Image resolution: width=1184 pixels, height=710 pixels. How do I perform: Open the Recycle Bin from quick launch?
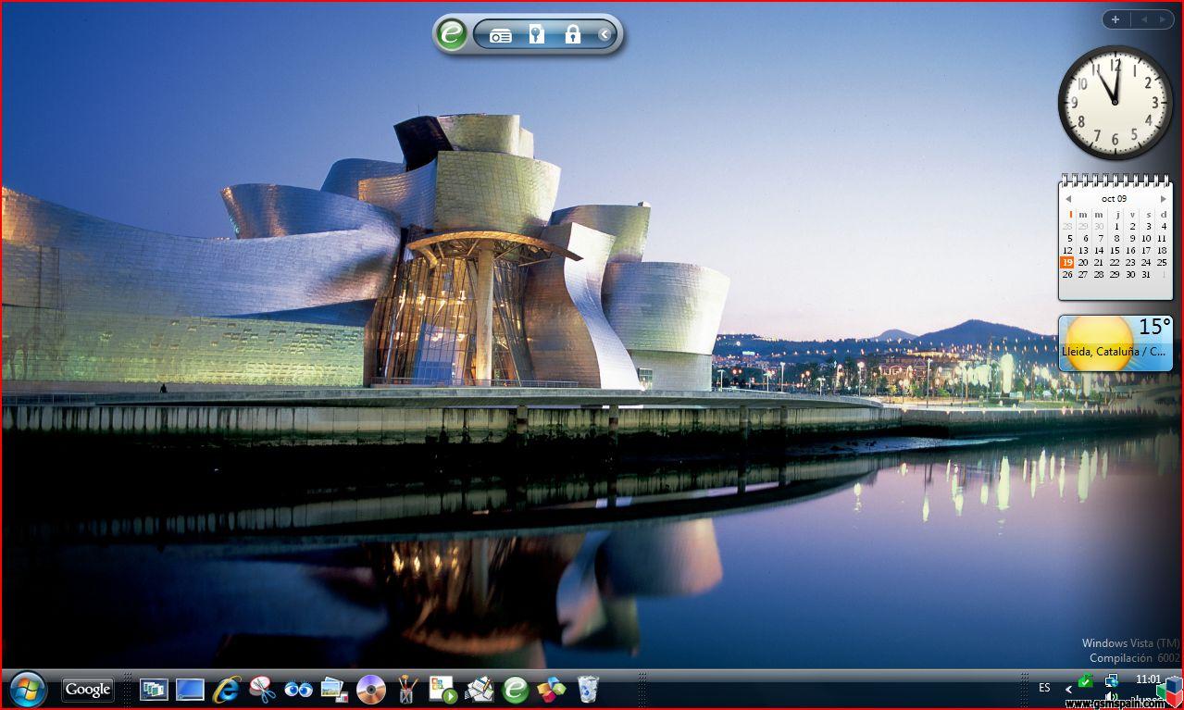pyautogui.click(x=588, y=690)
